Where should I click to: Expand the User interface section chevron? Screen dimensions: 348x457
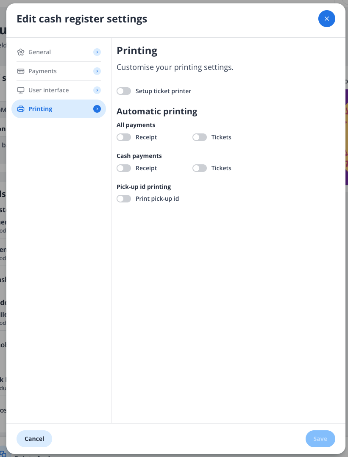click(97, 90)
